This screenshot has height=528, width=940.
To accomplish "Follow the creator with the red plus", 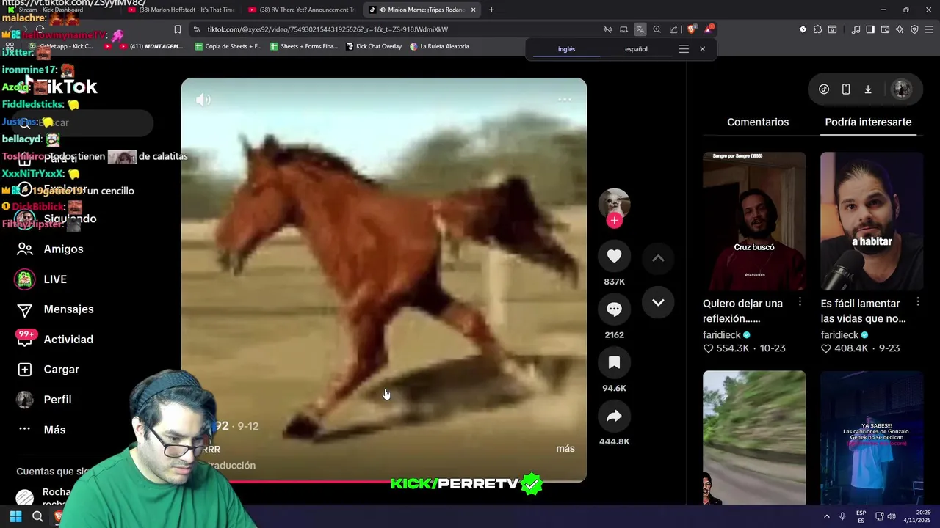I will (615, 220).
